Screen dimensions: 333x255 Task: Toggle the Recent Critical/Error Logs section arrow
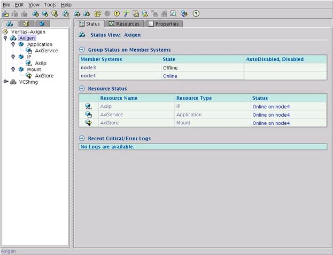tap(82, 138)
